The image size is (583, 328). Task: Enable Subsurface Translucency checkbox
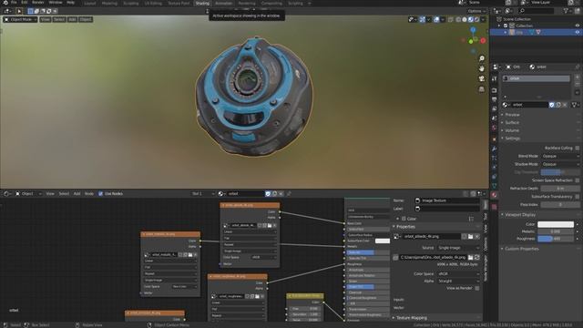point(577,197)
